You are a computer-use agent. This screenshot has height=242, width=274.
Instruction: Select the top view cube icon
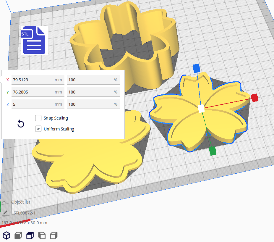30,235
